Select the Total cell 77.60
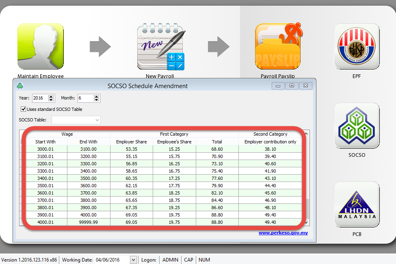This screenshot has width=396, height=264. [217, 178]
